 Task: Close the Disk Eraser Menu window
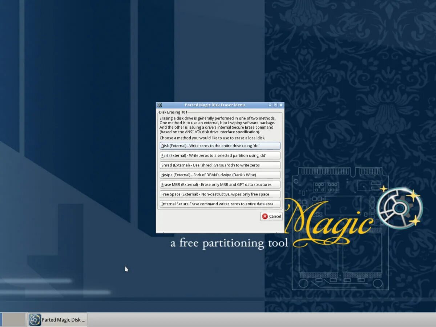pos(281,105)
